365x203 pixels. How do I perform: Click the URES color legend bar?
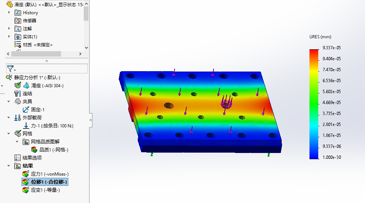[x=314, y=104]
